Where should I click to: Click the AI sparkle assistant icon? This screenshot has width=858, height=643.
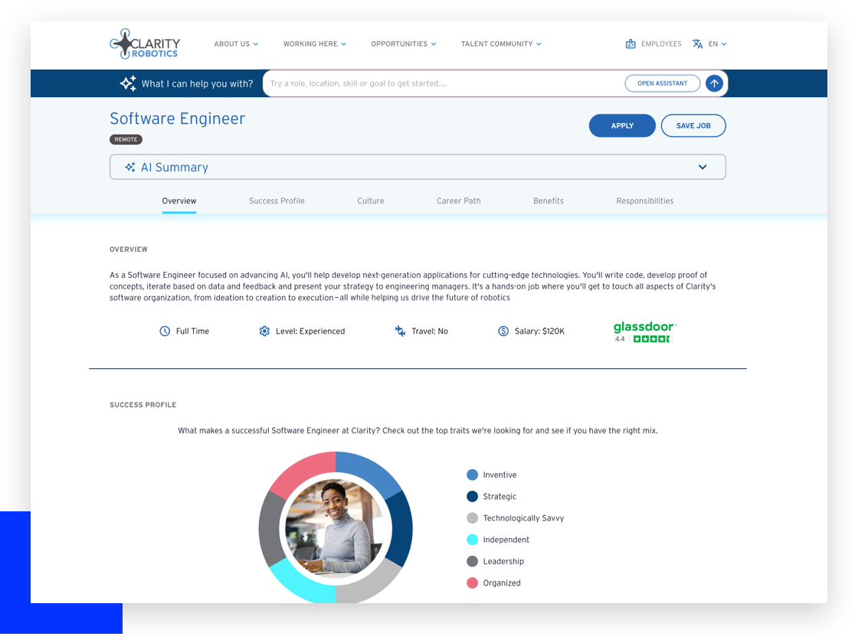(128, 83)
